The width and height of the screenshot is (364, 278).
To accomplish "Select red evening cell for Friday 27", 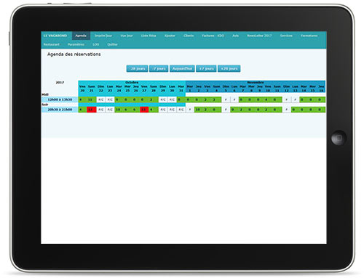I will 144,110.
